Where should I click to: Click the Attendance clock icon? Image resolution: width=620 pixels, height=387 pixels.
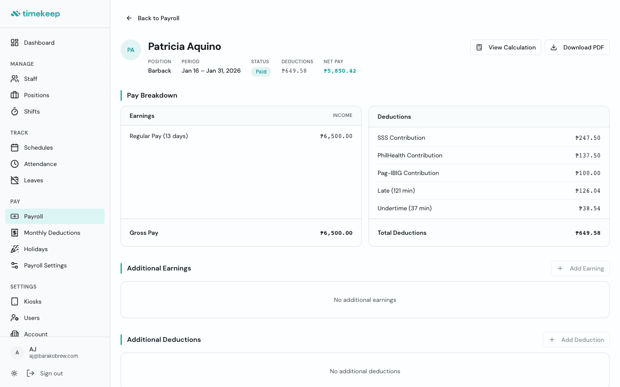14,164
